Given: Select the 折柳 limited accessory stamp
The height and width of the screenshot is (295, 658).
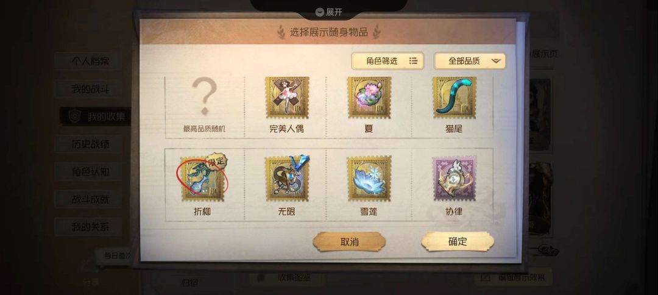Looking at the screenshot, I should pyautogui.click(x=203, y=178).
